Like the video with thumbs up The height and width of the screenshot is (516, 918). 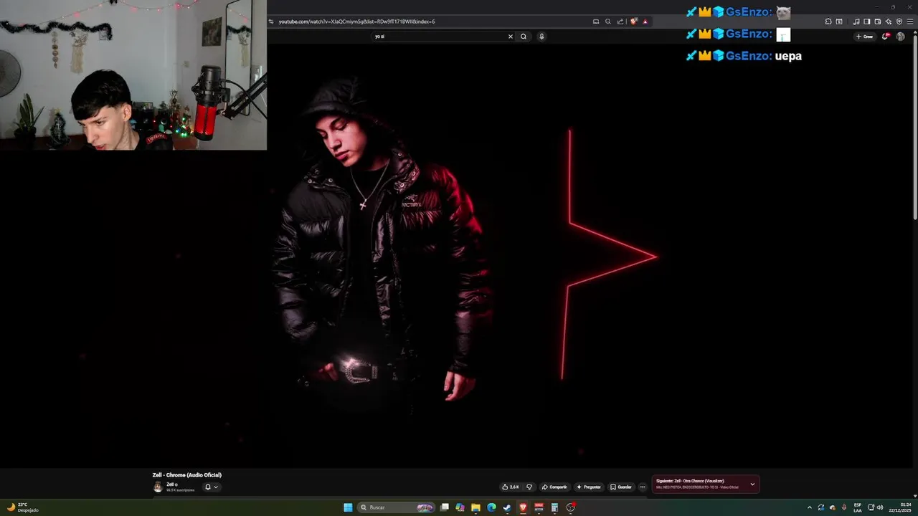(510, 487)
